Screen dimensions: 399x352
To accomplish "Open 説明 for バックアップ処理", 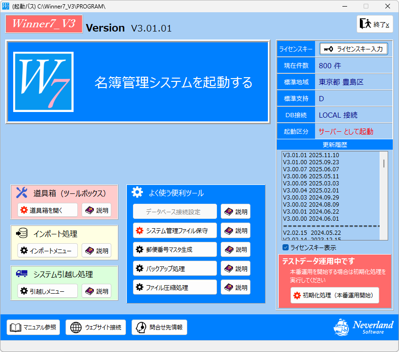I will click(236, 268).
